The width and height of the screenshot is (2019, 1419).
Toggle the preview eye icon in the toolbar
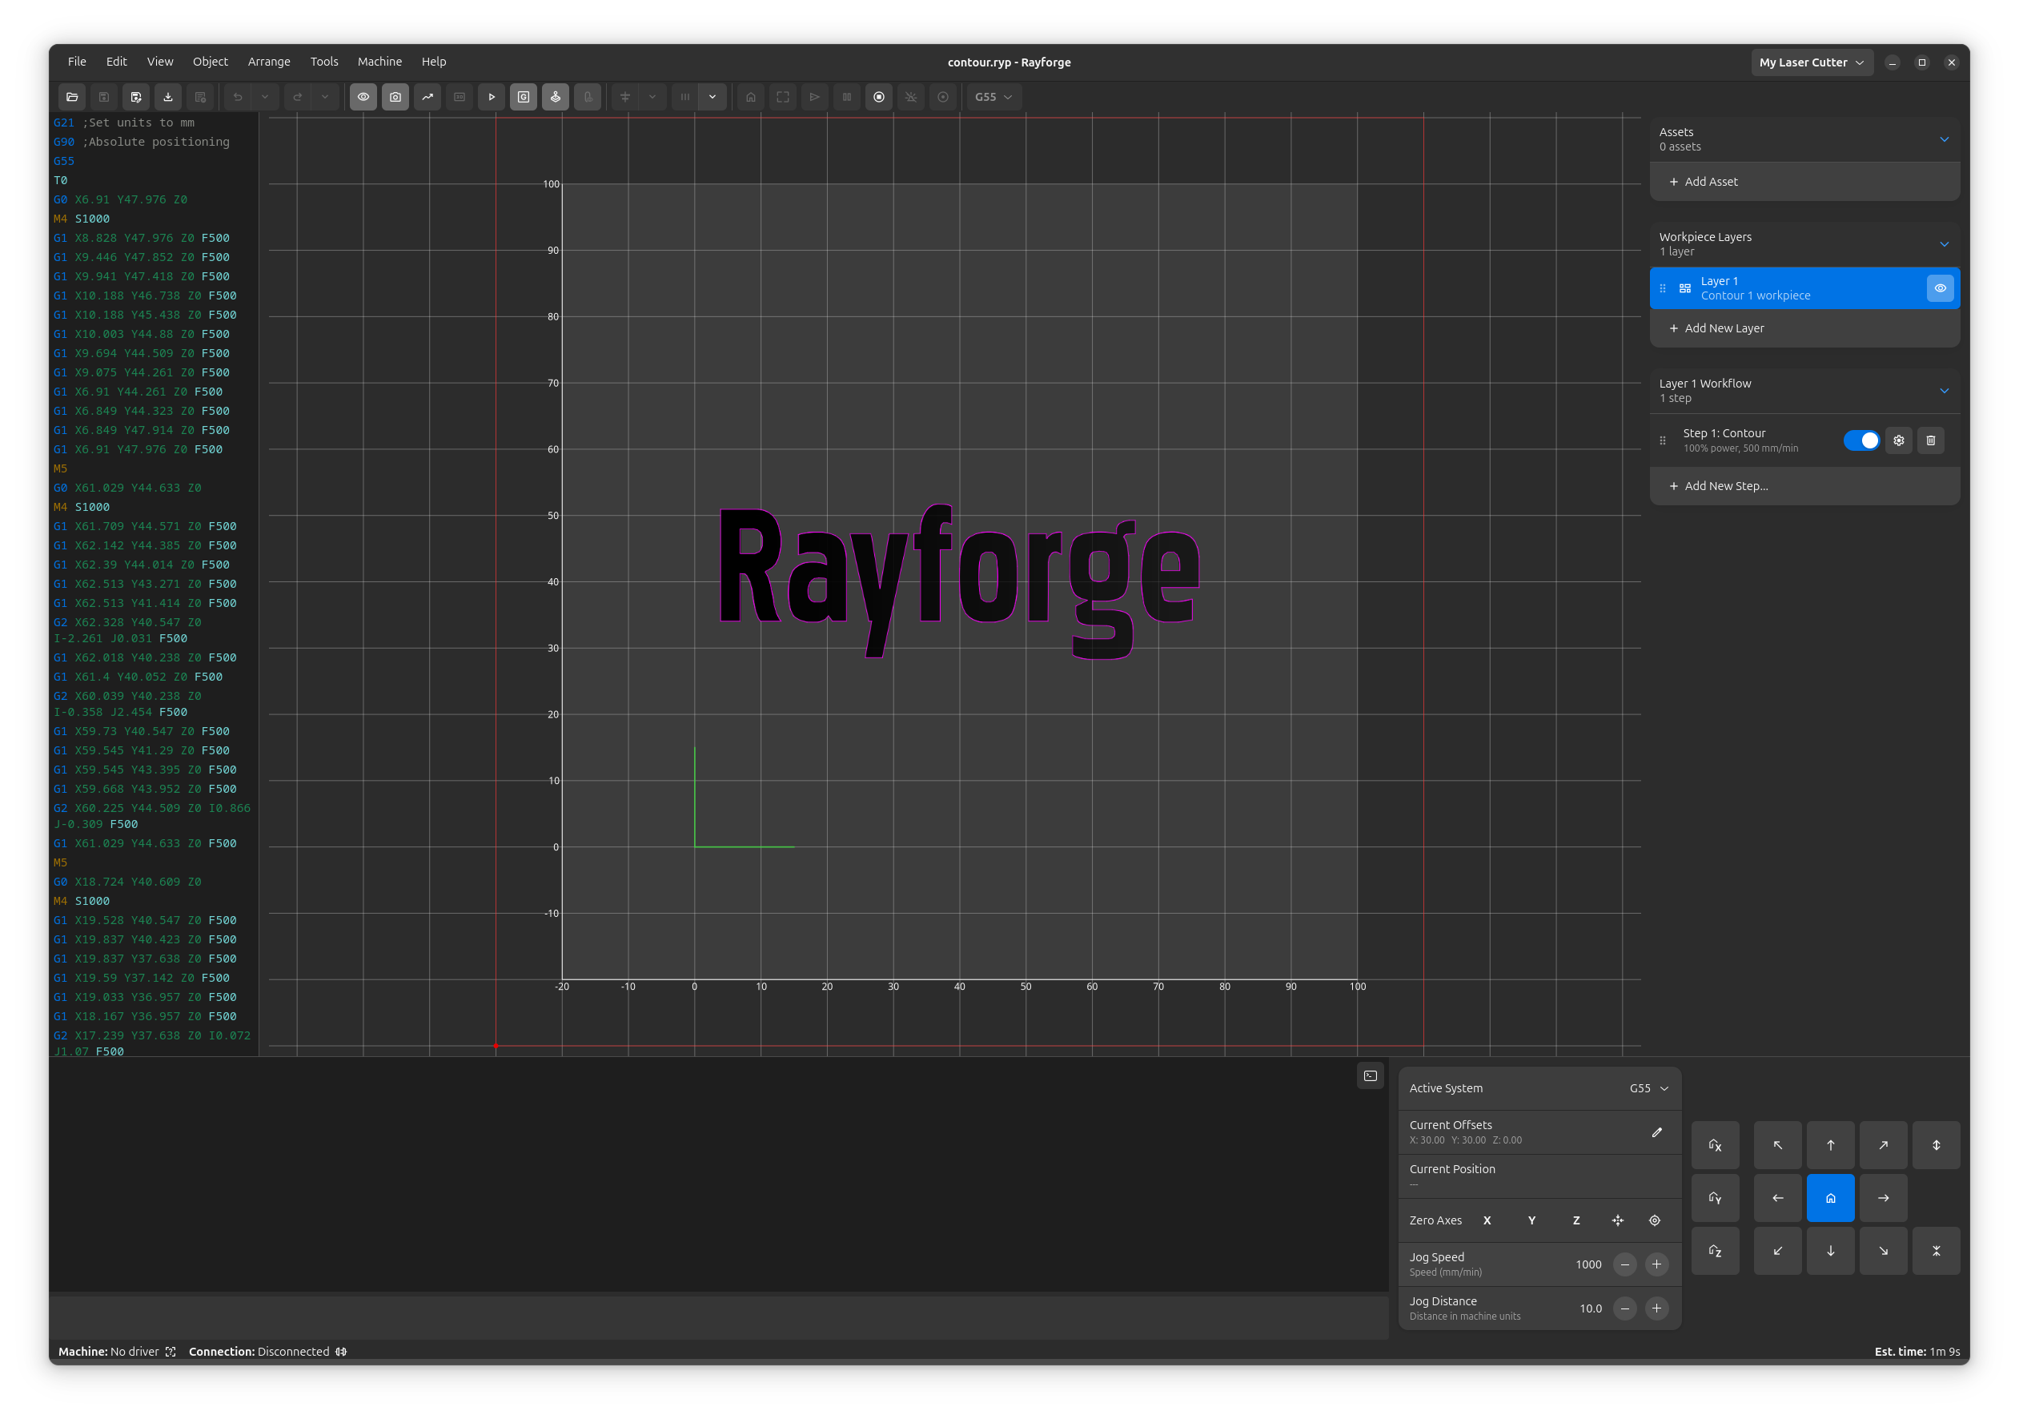[x=363, y=97]
